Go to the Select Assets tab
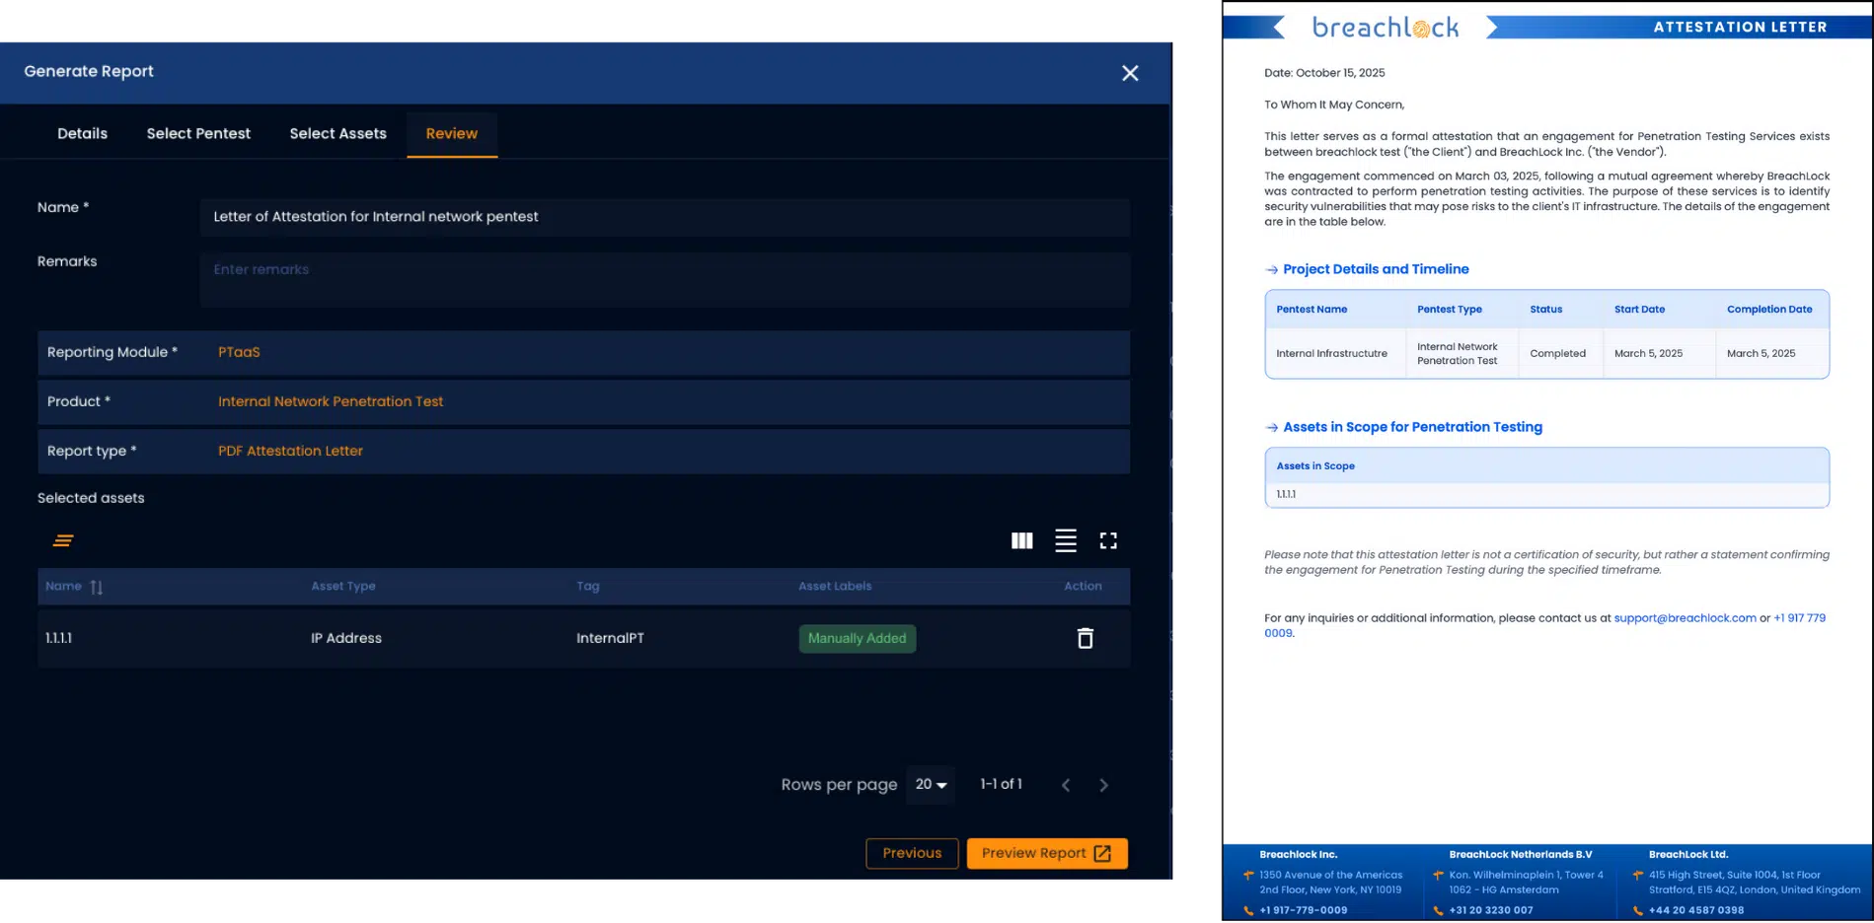 click(337, 133)
